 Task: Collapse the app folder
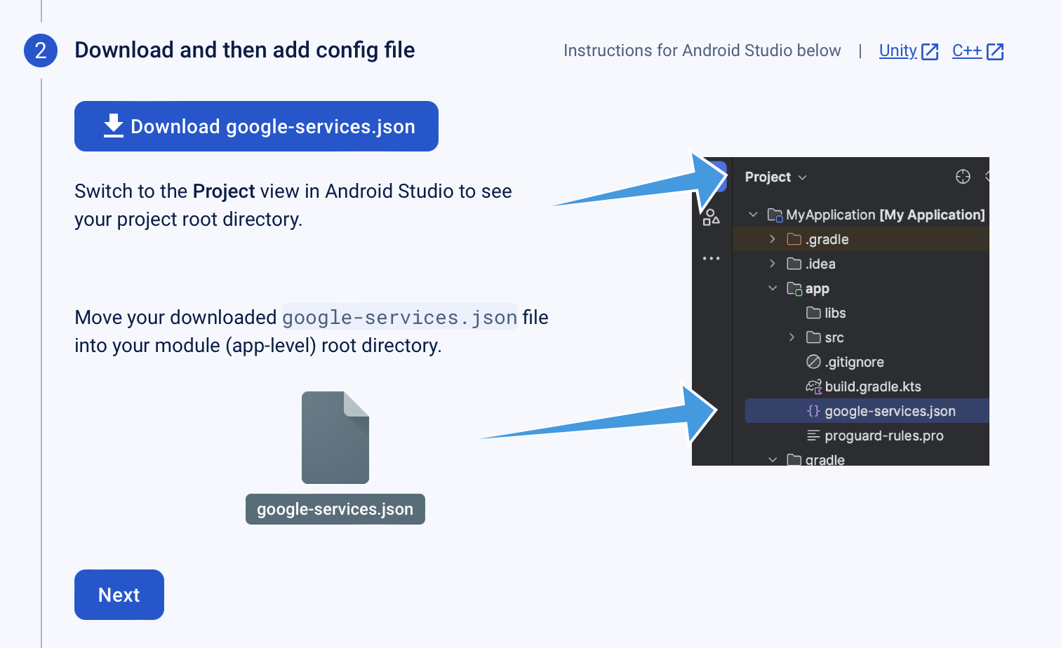773,288
